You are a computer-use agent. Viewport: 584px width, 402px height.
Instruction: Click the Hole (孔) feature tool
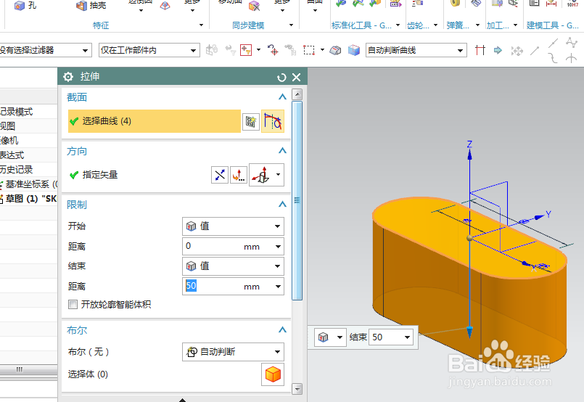pos(25,5)
